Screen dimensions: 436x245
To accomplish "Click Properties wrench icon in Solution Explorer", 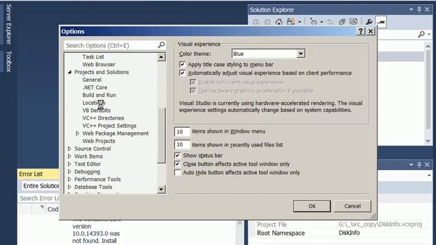I will pyautogui.click(x=369, y=22).
